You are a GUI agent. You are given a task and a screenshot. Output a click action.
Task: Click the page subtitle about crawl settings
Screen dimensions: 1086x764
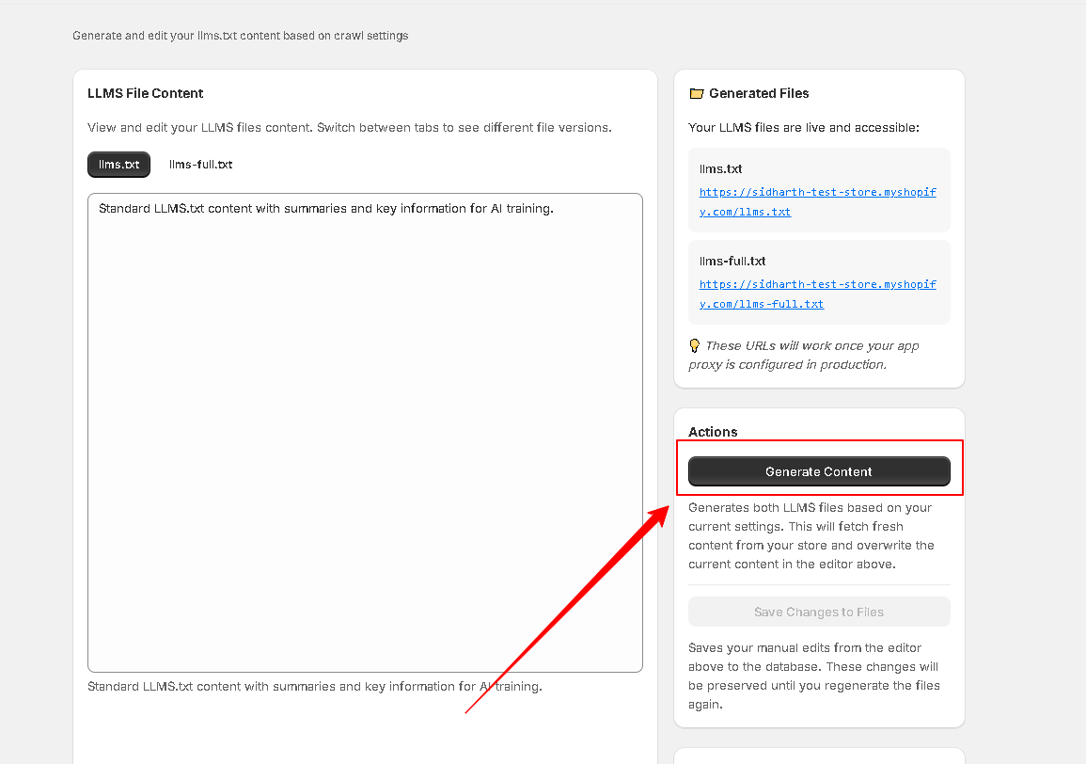[240, 36]
